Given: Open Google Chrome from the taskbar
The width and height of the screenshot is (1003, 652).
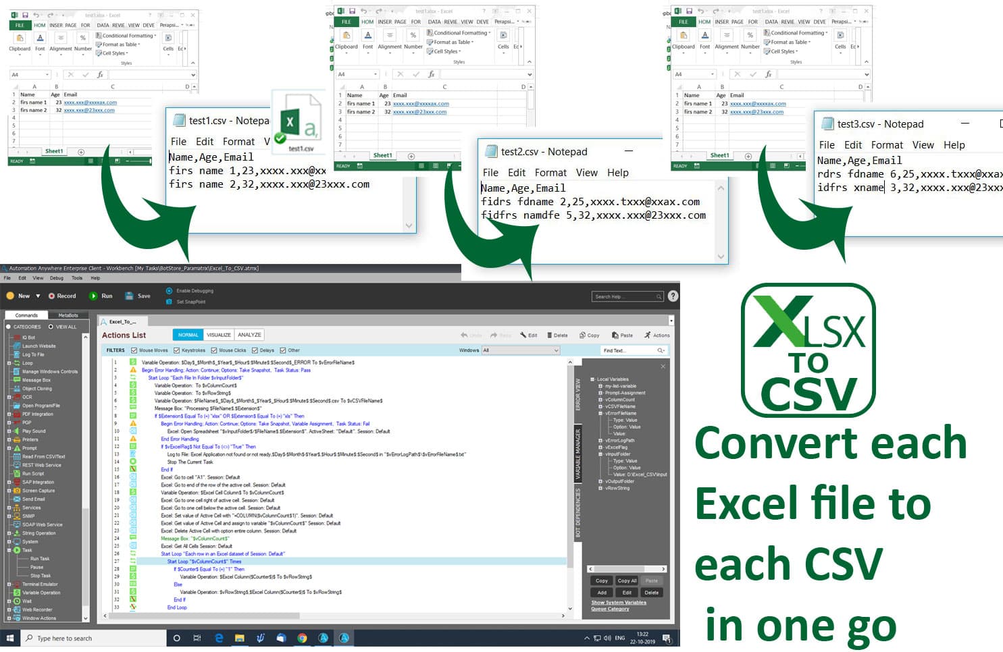Looking at the screenshot, I should click(302, 638).
